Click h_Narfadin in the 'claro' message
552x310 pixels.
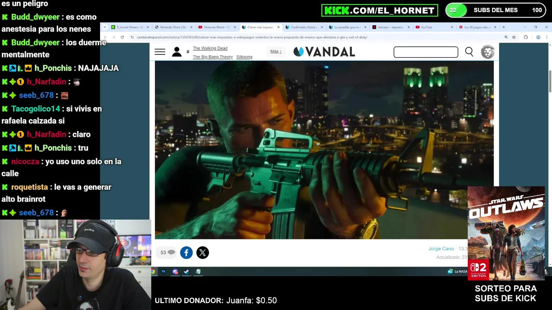point(47,134)
